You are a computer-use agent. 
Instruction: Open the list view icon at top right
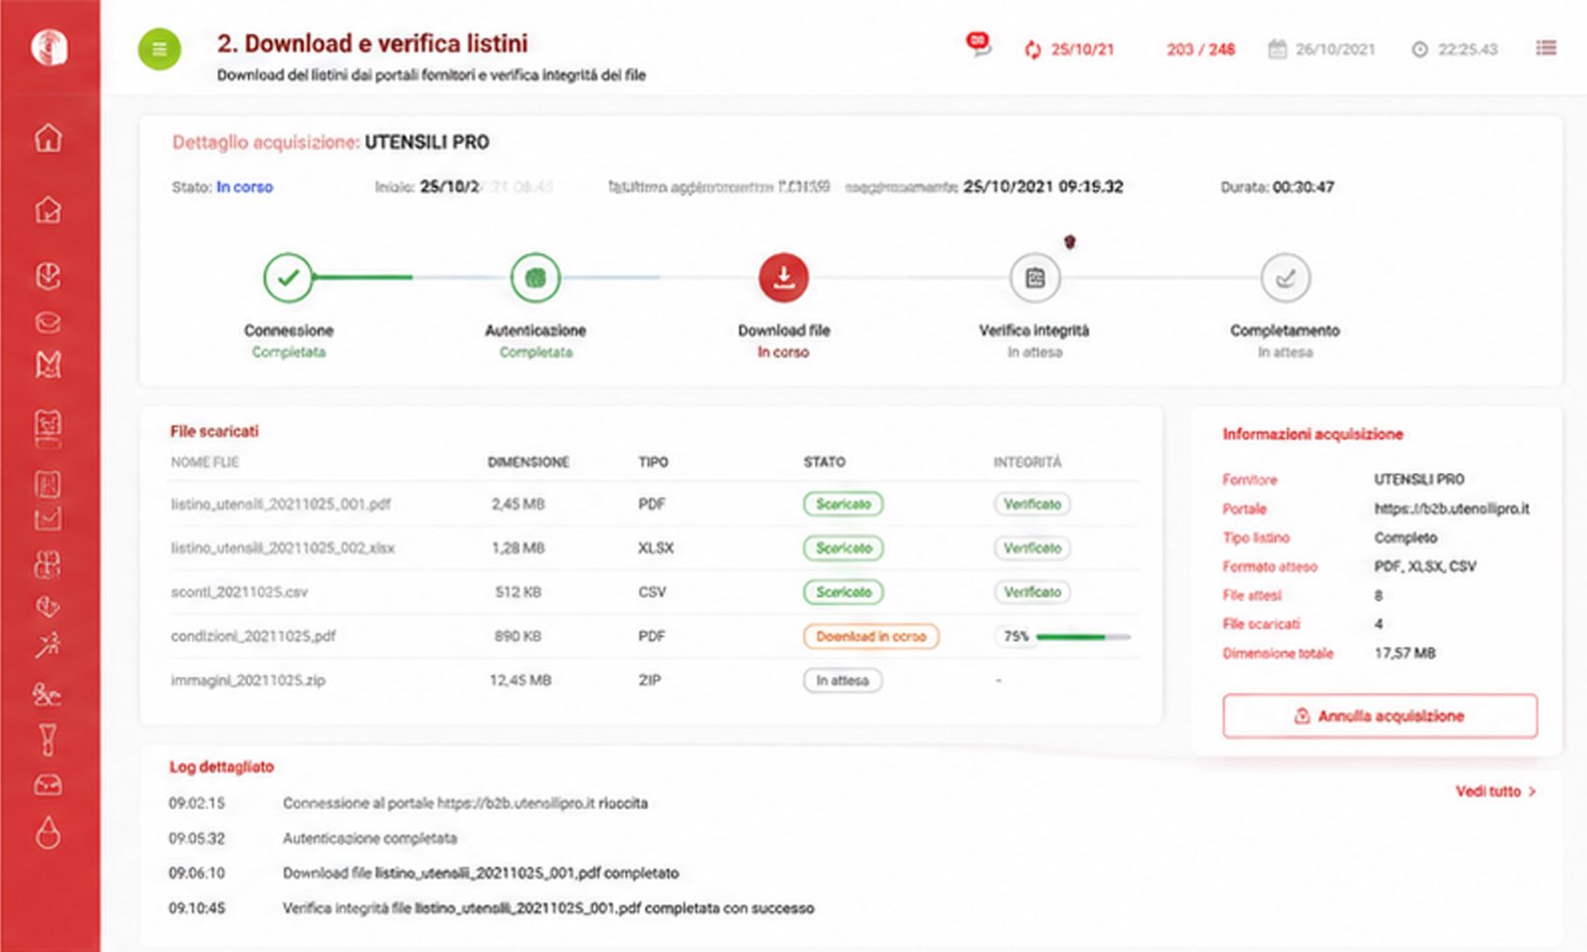(x=1545, y=48)
